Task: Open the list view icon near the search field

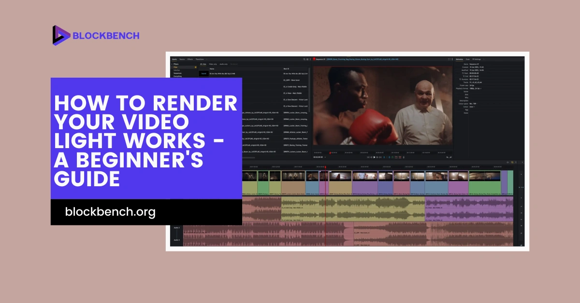Action: point(307,59)
